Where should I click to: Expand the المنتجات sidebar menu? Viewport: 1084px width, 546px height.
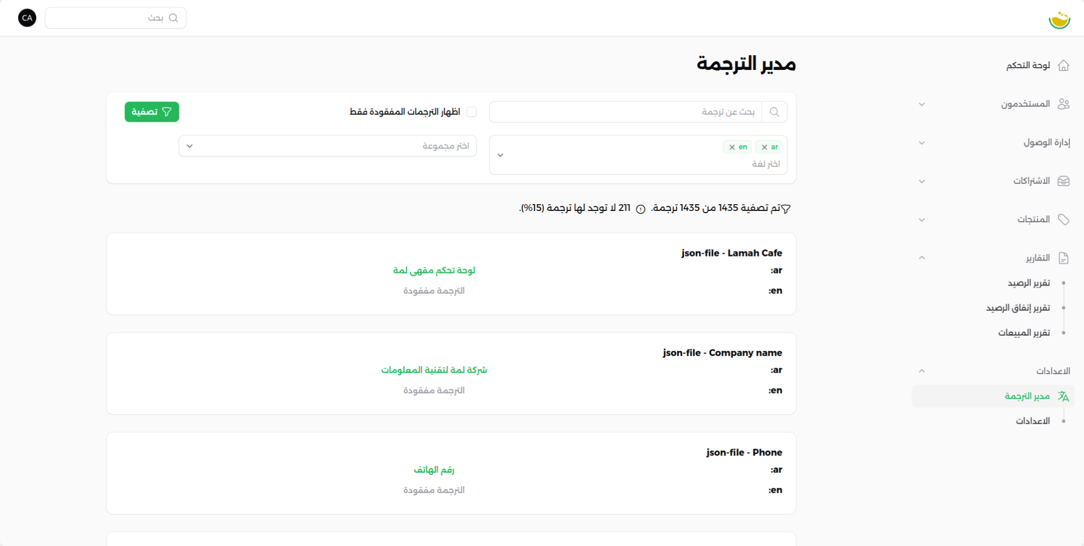[921, 219]
